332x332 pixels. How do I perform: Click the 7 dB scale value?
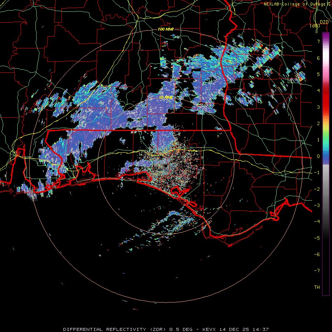pyautogui.click(x=318, y=41)
